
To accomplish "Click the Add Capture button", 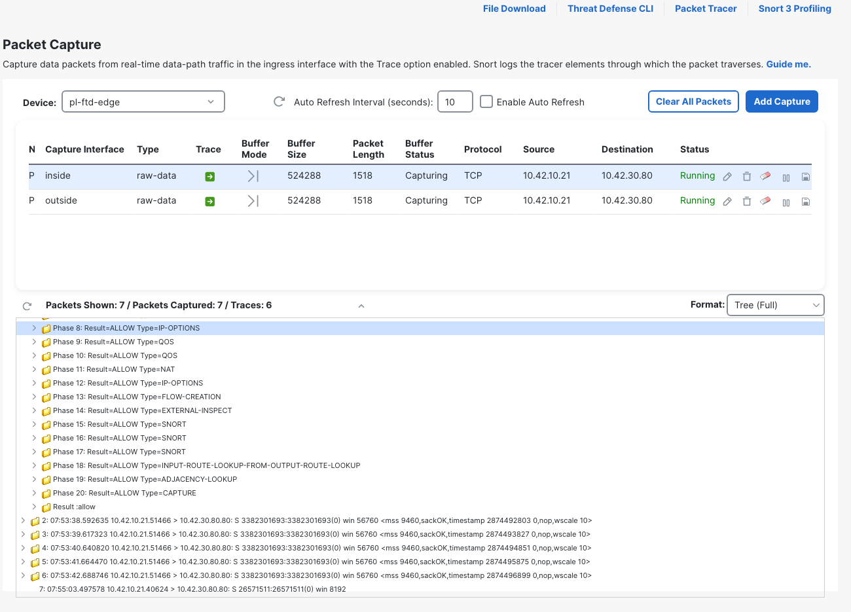I will click(782, 101).
